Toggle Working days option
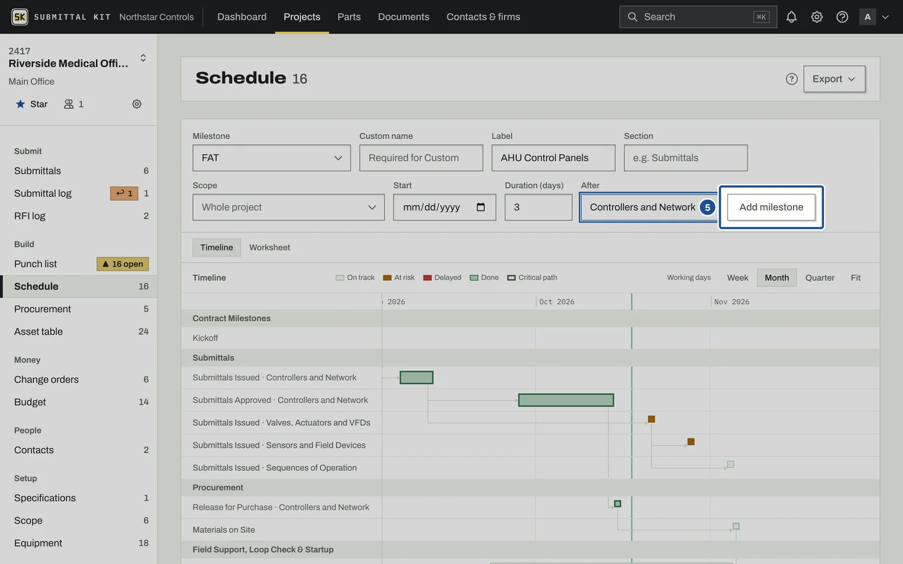 point(689,277)
